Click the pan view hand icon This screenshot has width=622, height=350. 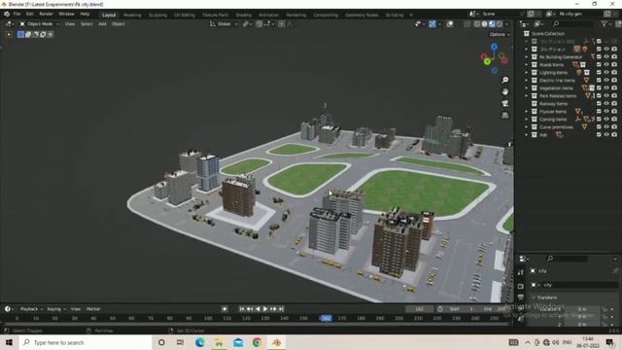pyautogui.click(x=505, y=91)
